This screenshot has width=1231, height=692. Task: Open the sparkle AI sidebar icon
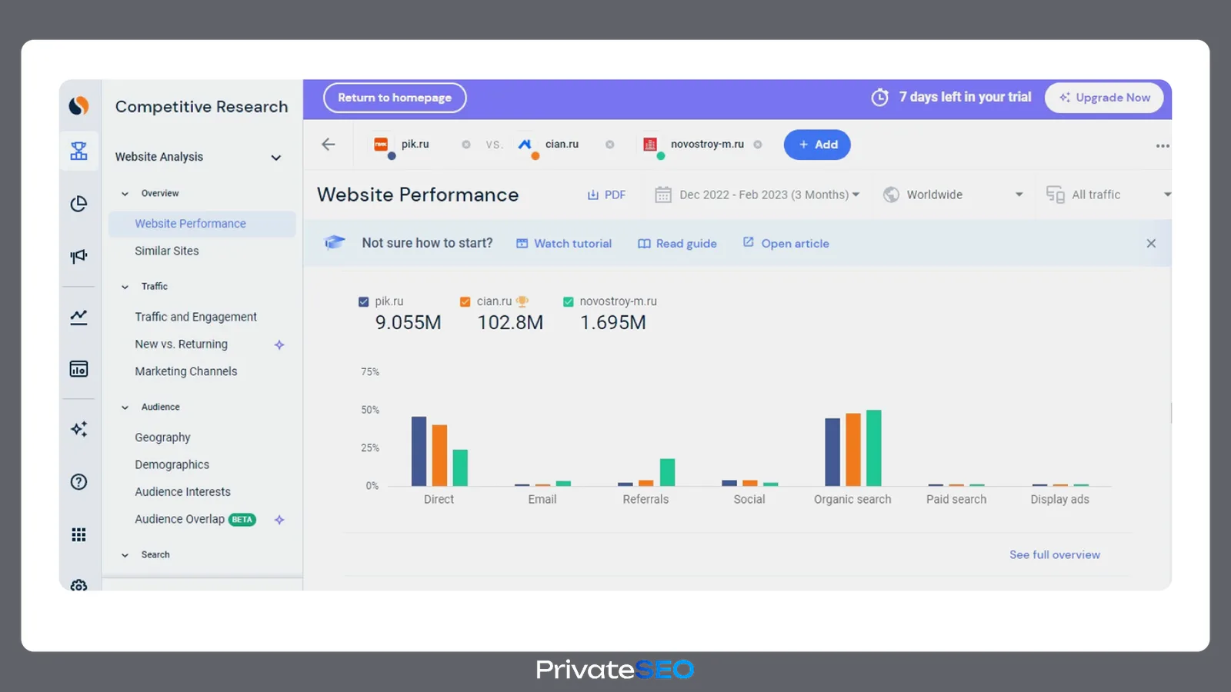click(x=78, y=429)
